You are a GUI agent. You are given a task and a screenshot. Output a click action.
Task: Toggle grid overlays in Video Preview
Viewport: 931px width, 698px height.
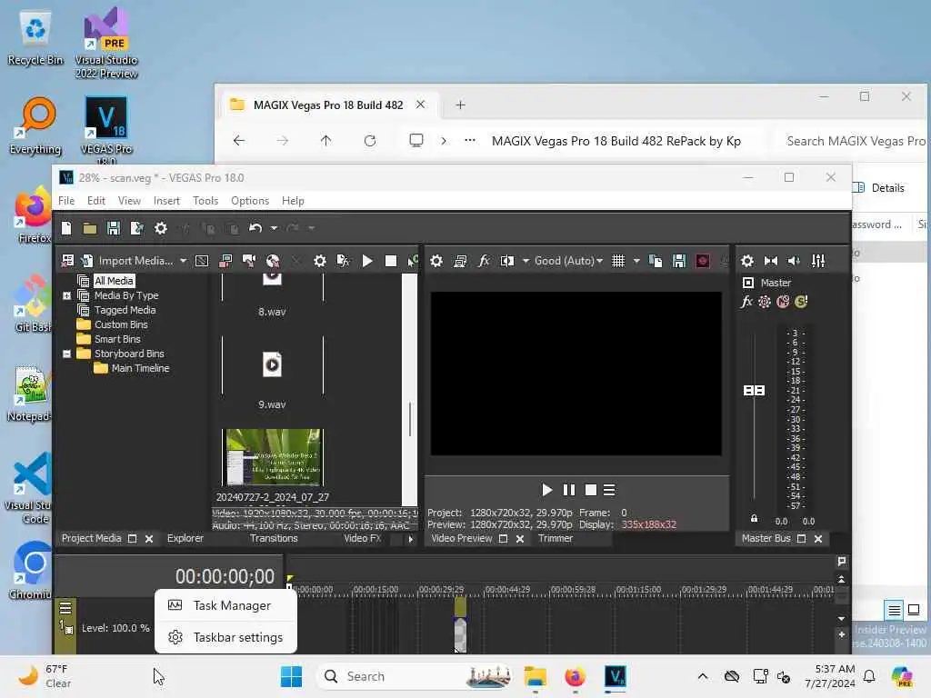coord(618,261)
